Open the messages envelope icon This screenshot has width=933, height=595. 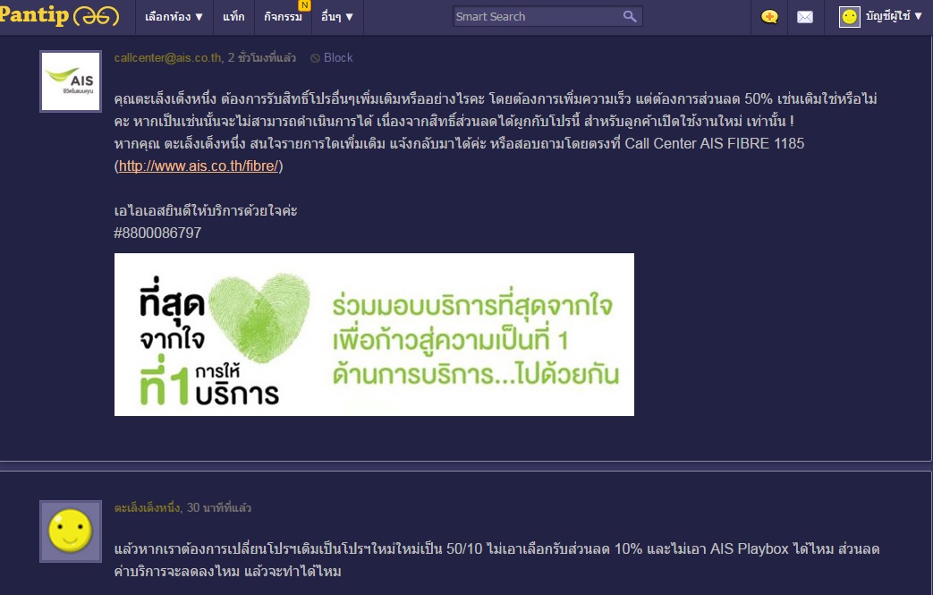pyautogui.click(x=805, y=17)
